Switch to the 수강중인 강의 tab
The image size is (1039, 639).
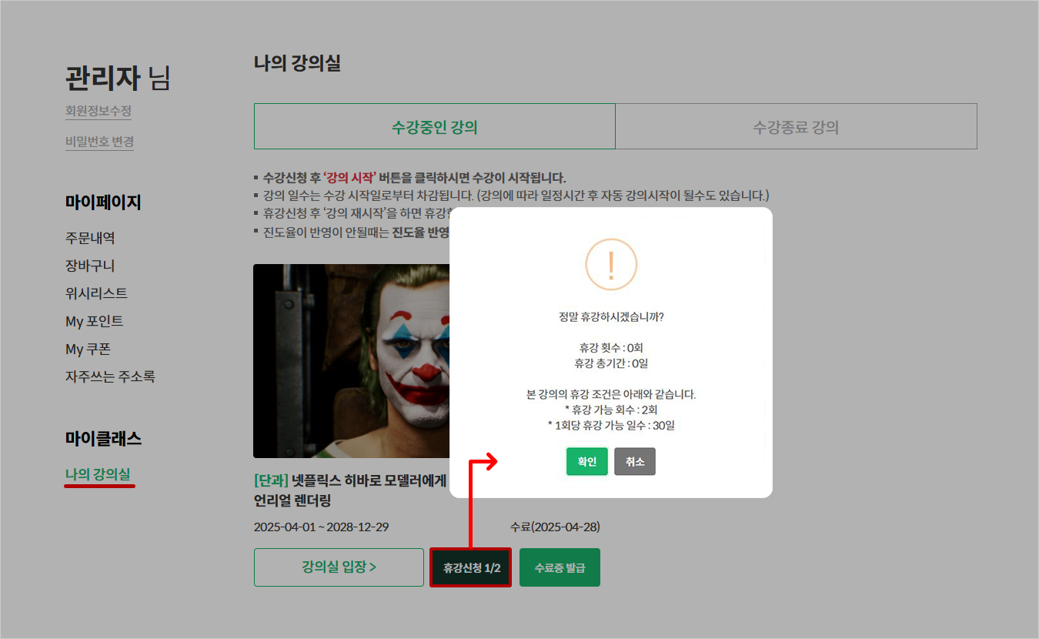tap(434, 127)
